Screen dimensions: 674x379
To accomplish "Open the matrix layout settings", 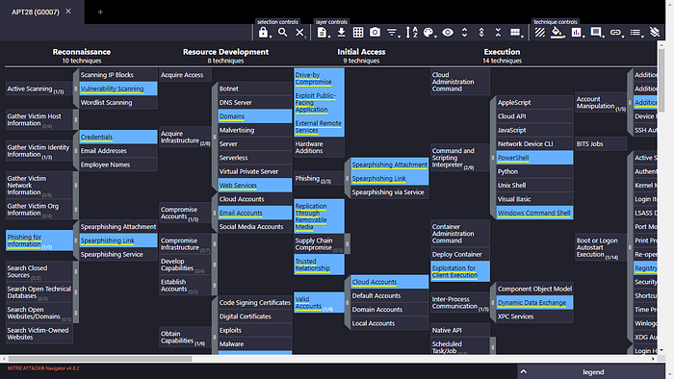I will [x=515, y=32].
